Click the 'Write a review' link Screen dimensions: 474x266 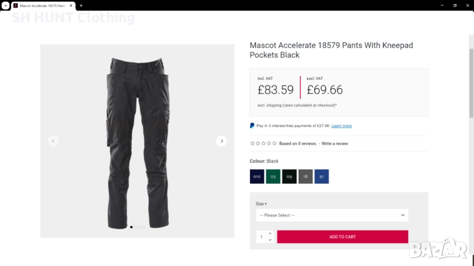click(335, 144)
